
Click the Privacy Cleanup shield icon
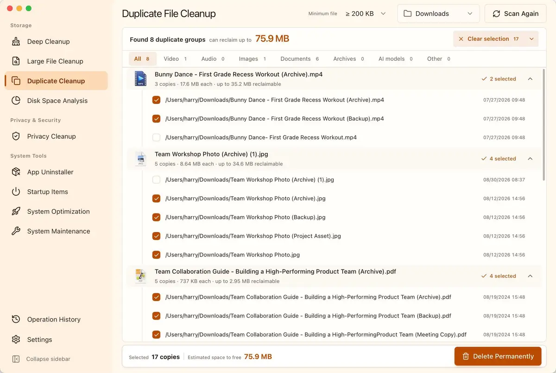[x=16, y=136]
